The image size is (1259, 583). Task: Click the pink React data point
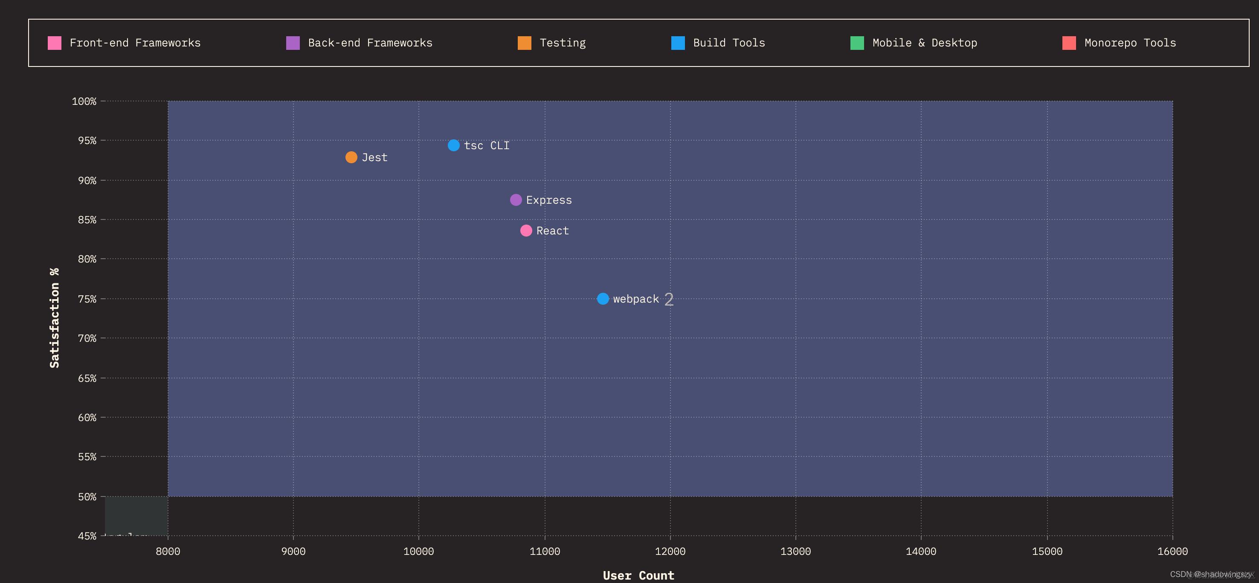point(526,231)
